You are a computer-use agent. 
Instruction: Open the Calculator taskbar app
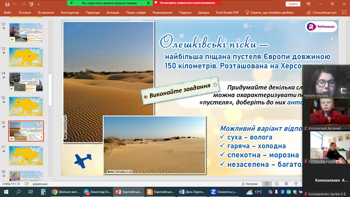tap(43, 192)
